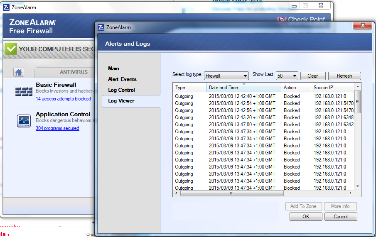
Task: Click the horizontal scrollbar thumb in log list
Action: [232, 193]
